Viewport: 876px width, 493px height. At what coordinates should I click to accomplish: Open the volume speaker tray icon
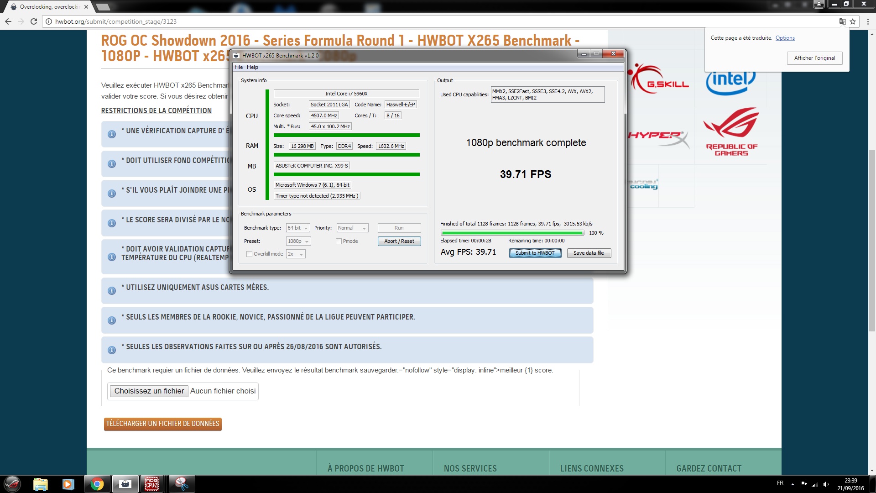(826, 484)
